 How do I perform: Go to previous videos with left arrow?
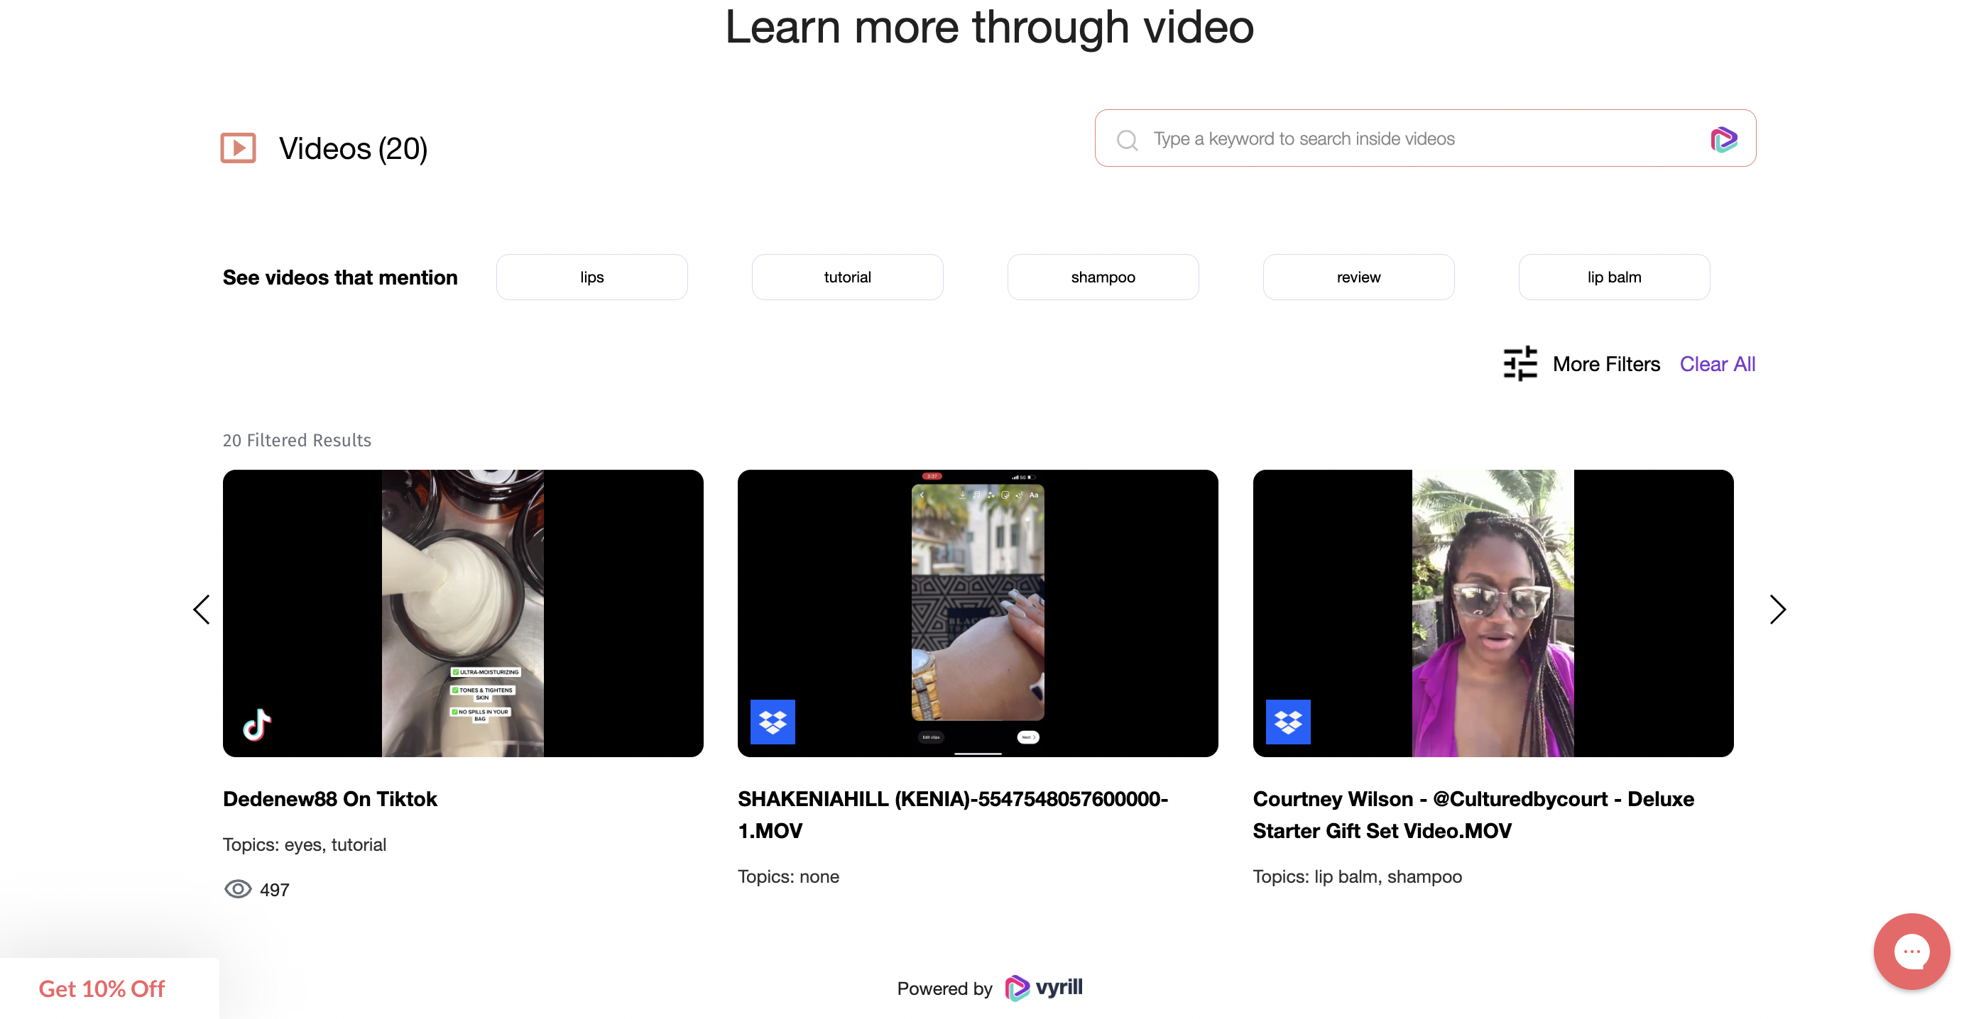(201, 609)
